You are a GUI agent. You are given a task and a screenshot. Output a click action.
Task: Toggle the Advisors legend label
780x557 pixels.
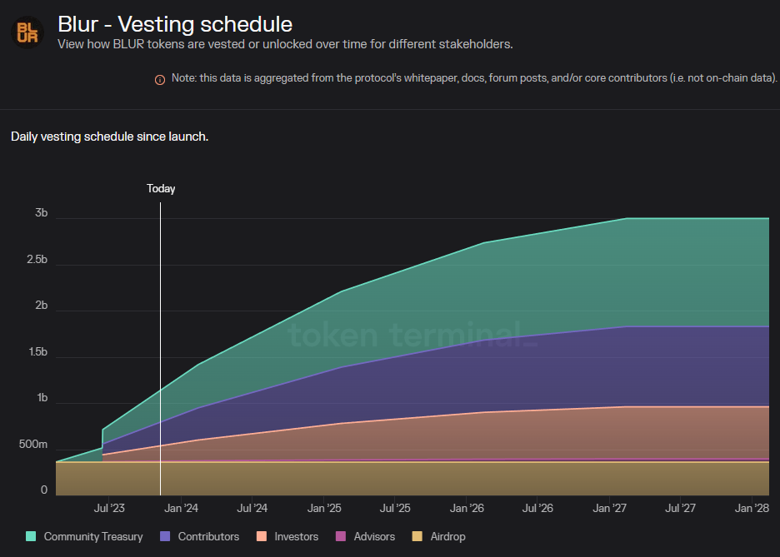(x=374, y=537)
